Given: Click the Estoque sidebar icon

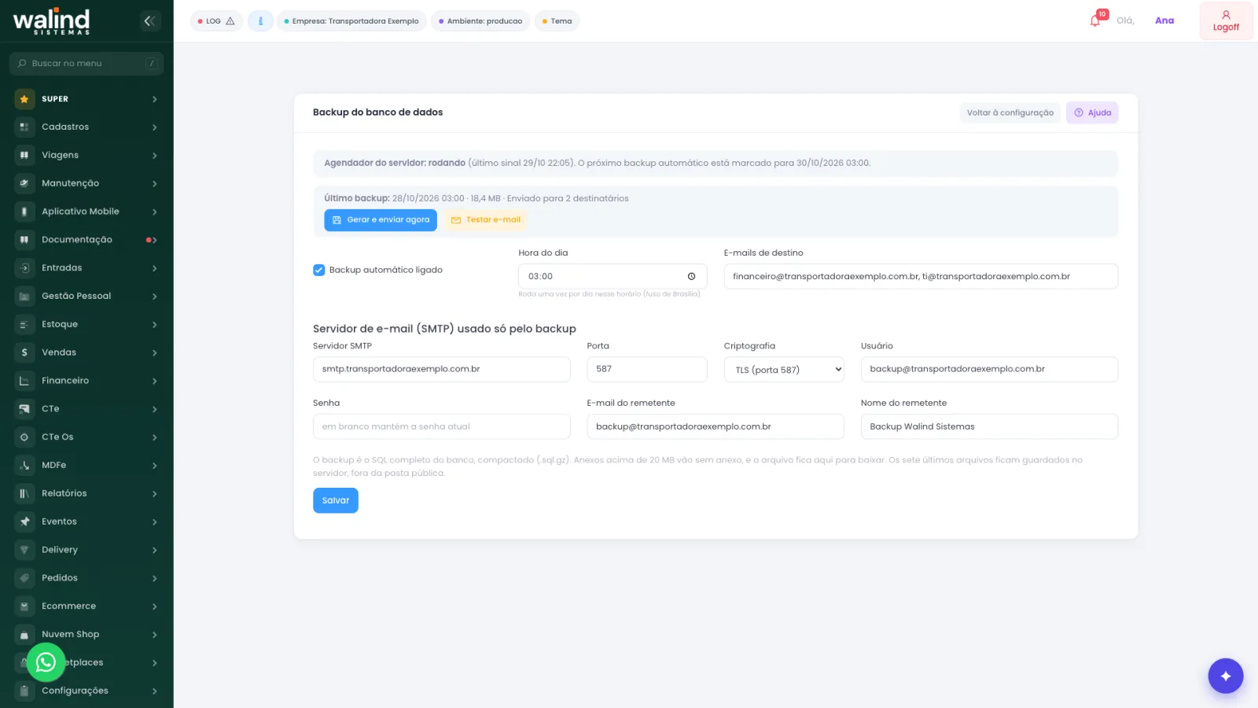Looking at the screenshot, I should (24, 324).
